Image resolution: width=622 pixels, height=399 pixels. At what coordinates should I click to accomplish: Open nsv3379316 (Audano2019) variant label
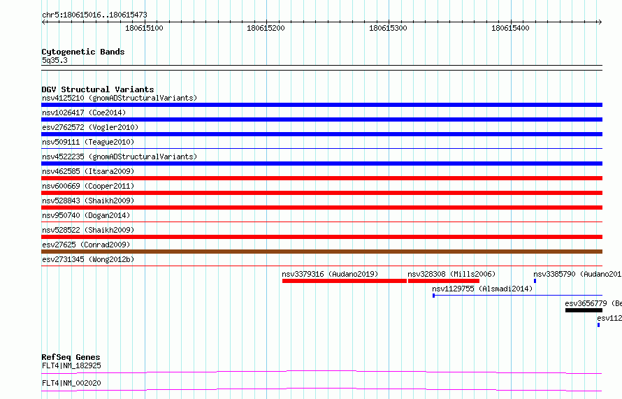pyautogui.click(x=330, y=274)
